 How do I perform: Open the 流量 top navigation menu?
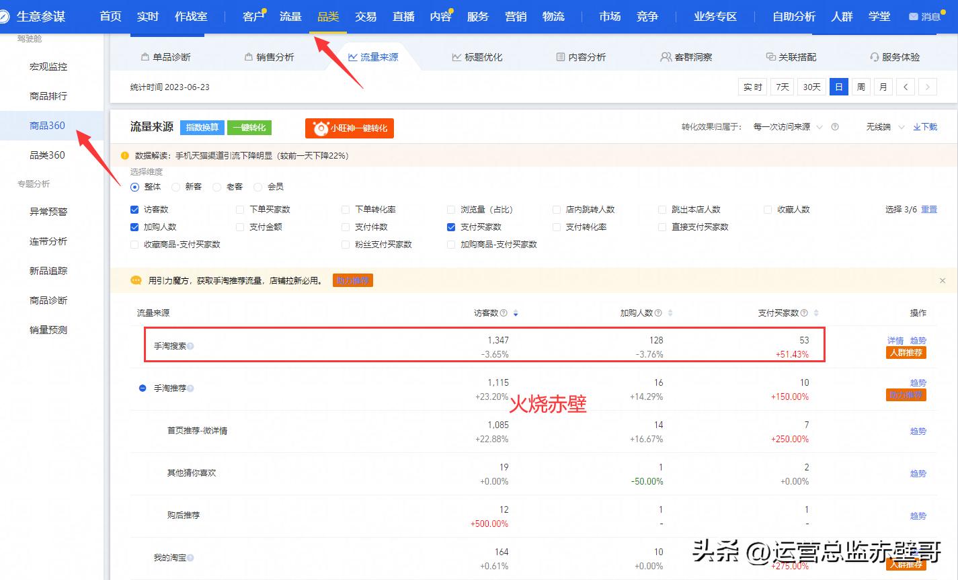coord(290,16)
